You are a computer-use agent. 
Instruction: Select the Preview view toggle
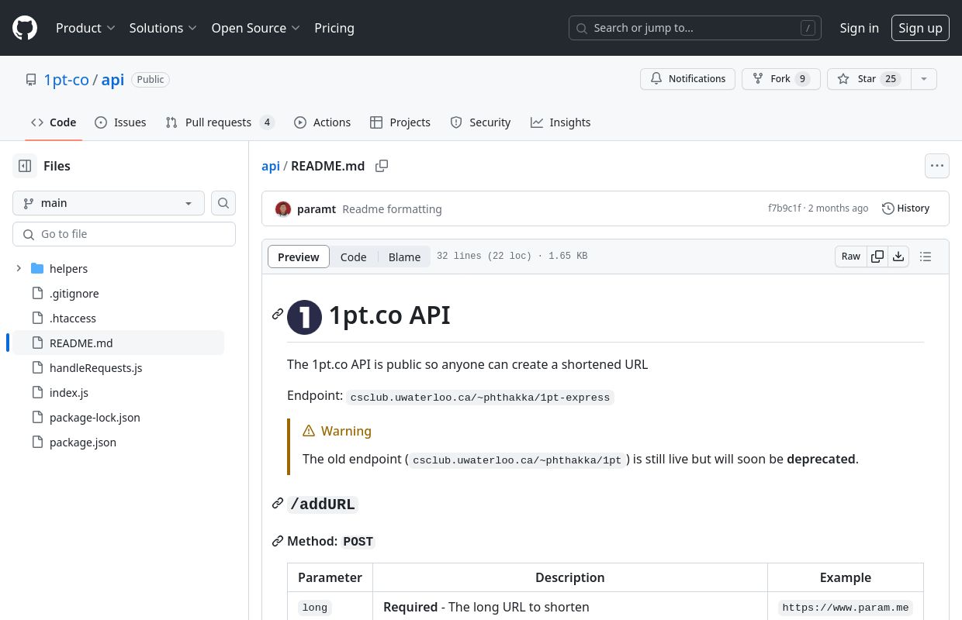click(x=299, y=257)
